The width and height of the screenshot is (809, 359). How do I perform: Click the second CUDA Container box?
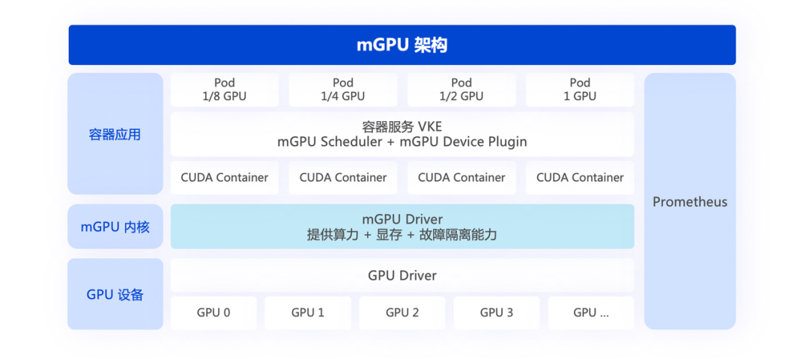click(343, 178)
